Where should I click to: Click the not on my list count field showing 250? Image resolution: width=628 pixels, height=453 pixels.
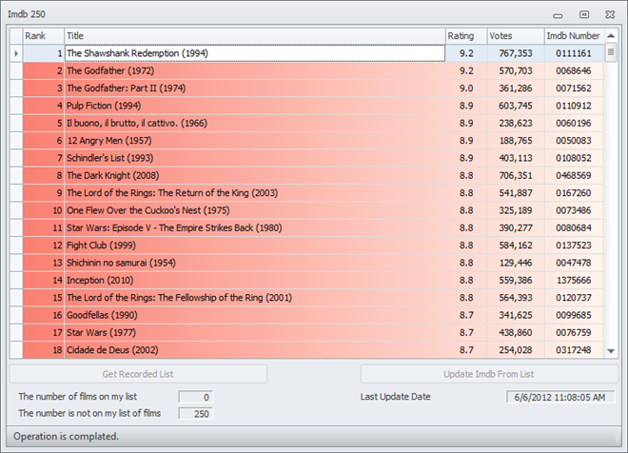(x=196, y=413)
